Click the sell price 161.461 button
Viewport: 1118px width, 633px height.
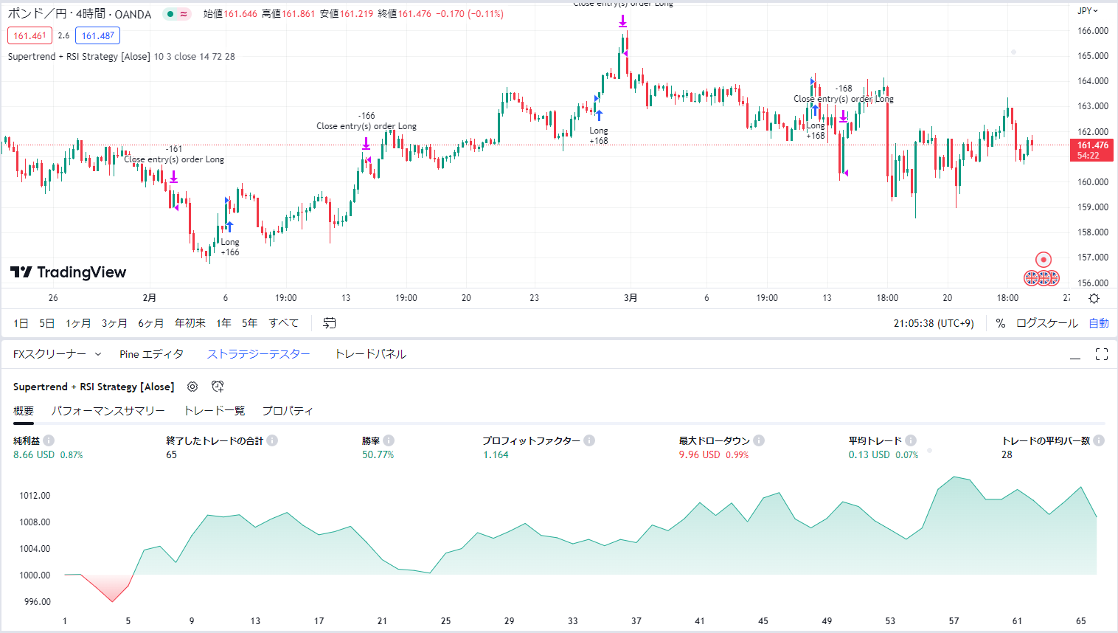[30, 35]
